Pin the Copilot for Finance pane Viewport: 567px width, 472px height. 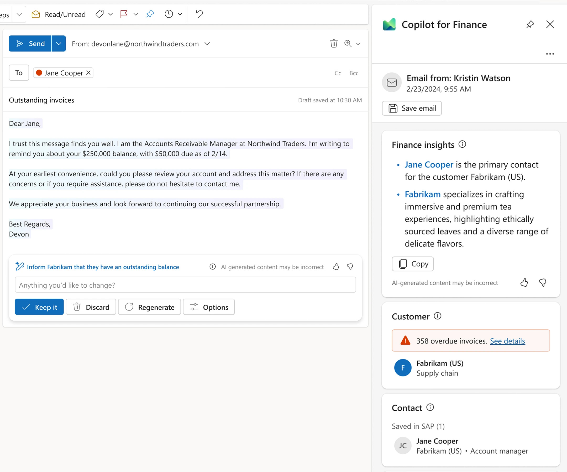[530, 25]
